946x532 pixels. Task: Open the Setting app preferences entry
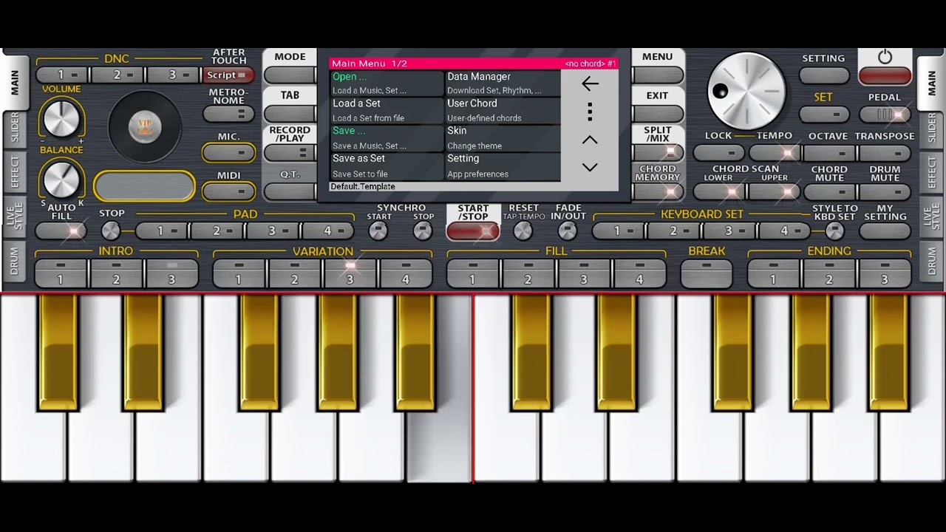502,166
